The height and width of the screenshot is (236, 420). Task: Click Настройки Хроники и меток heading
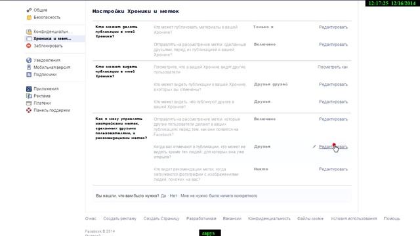pyautogui.click(x=136, y=11)
